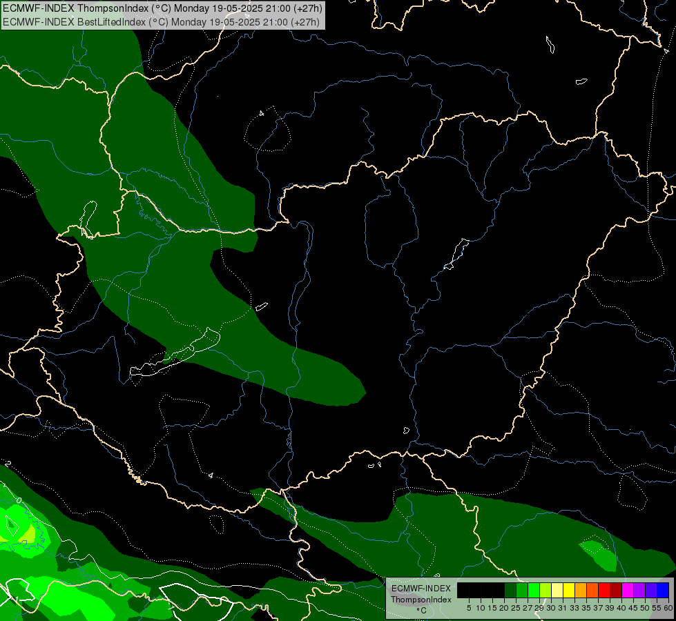This screenshot has width=676, height=621.
Task: Click the dark green 20–25 legend swatch
Action: point(510,590)
